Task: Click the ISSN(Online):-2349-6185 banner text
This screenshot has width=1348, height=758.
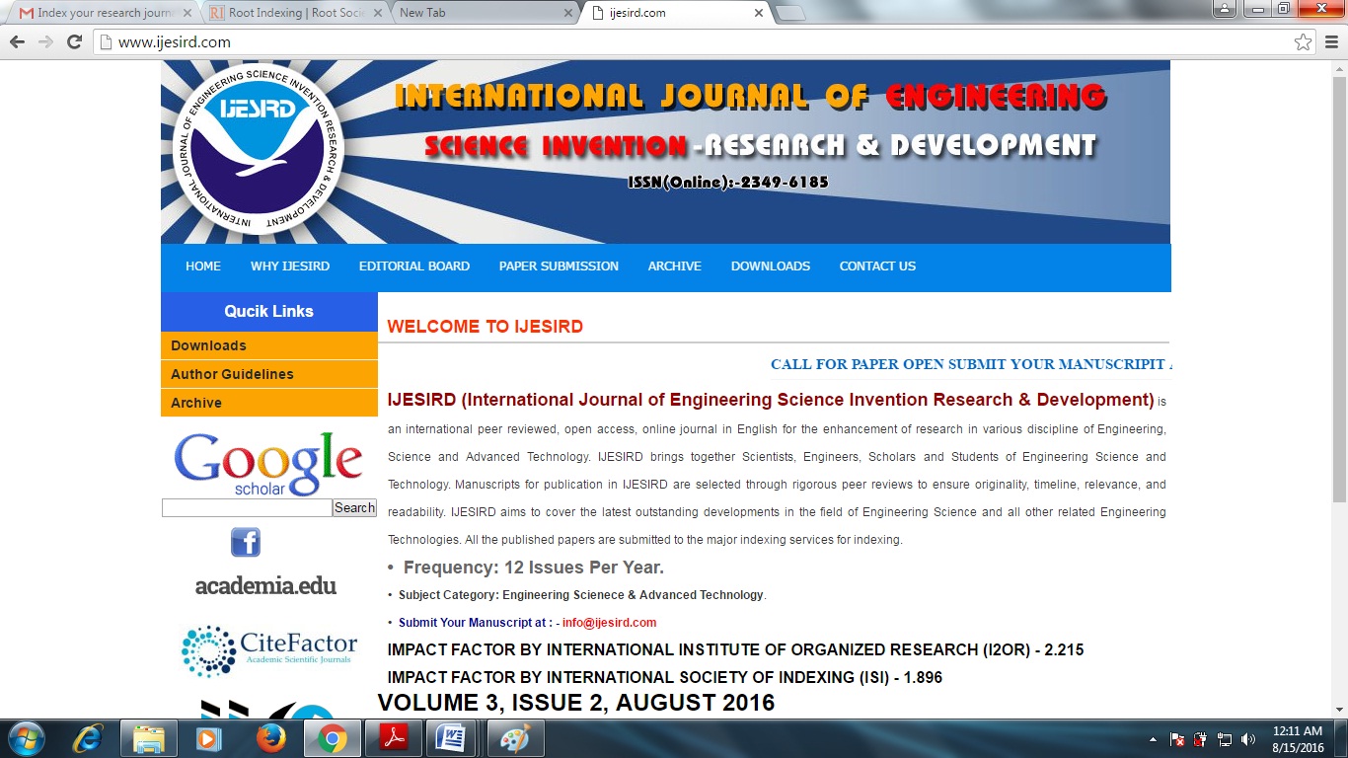Action: coord(728,182)
